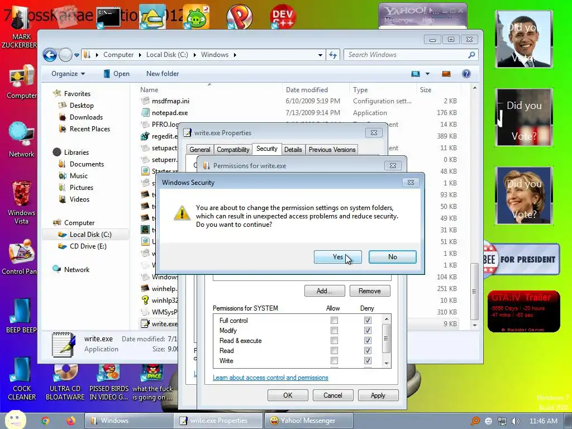
Task: Click the refresh icon beside address bar
Action: pyautogui.click(x=333, y=55)
